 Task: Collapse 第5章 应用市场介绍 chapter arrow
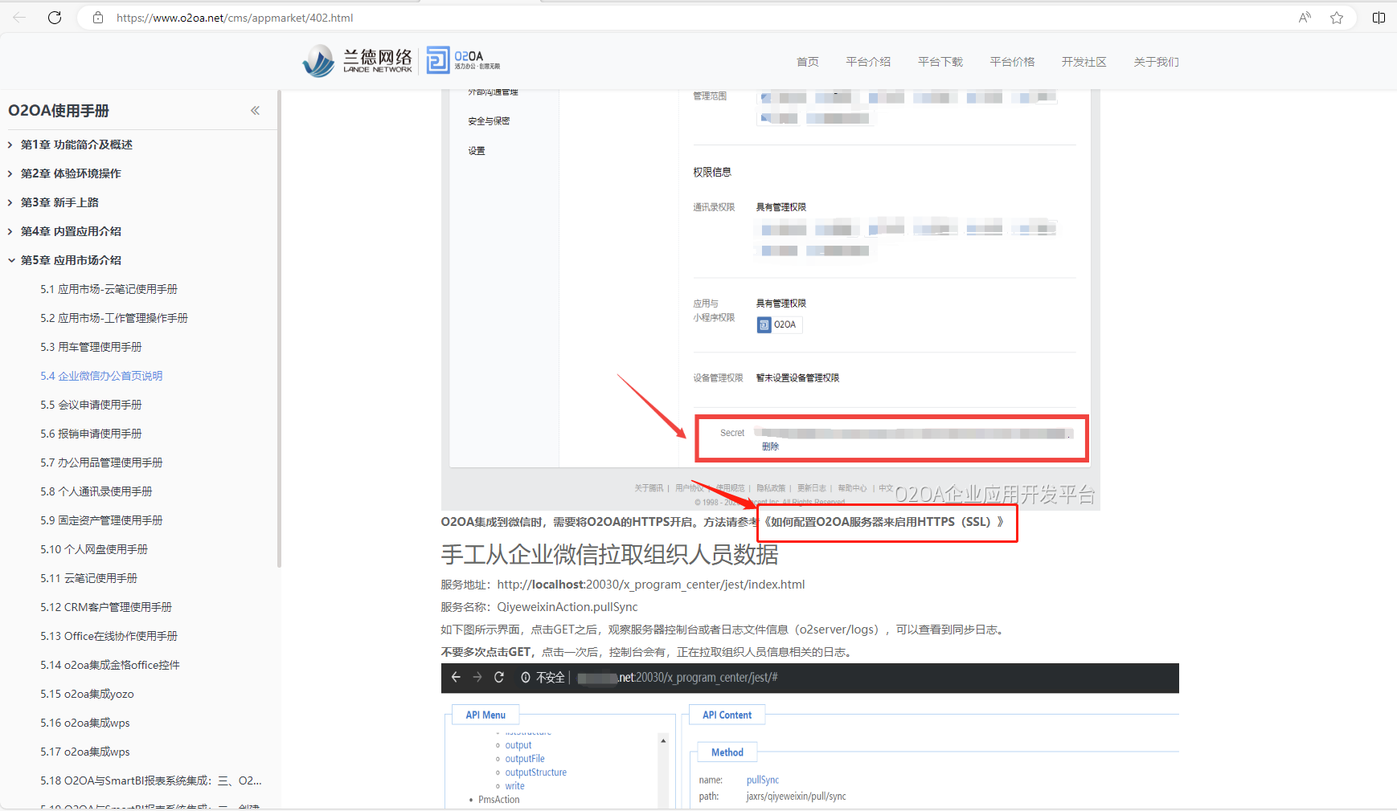10,260
